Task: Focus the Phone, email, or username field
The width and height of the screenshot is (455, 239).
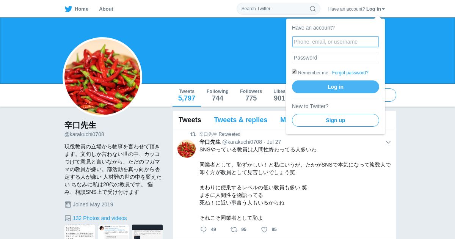Action: [x=336, y=42]
